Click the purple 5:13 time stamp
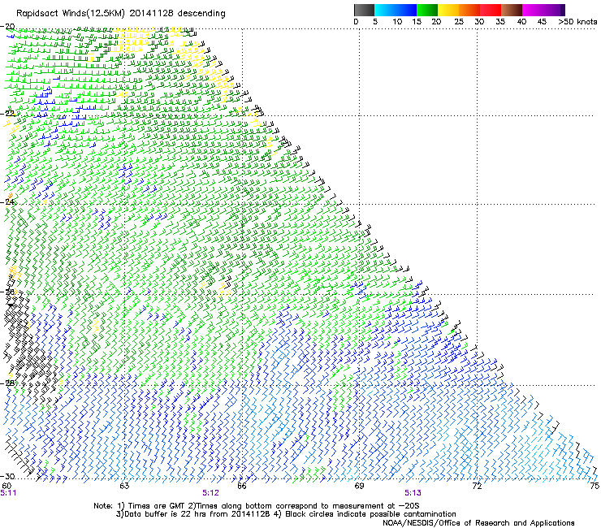 pyautogui.click(x=413, y=493)
